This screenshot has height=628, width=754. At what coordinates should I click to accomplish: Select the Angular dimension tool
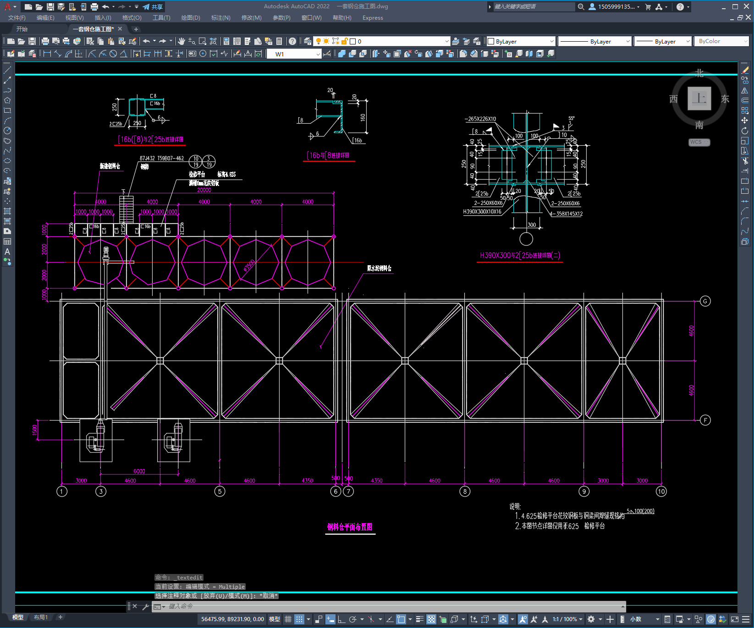click(124, 54)
